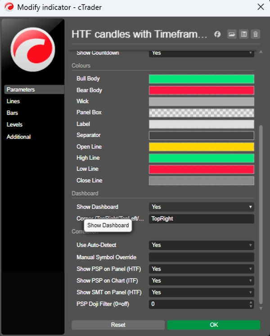Click the Reset button

tap(118, 325)
